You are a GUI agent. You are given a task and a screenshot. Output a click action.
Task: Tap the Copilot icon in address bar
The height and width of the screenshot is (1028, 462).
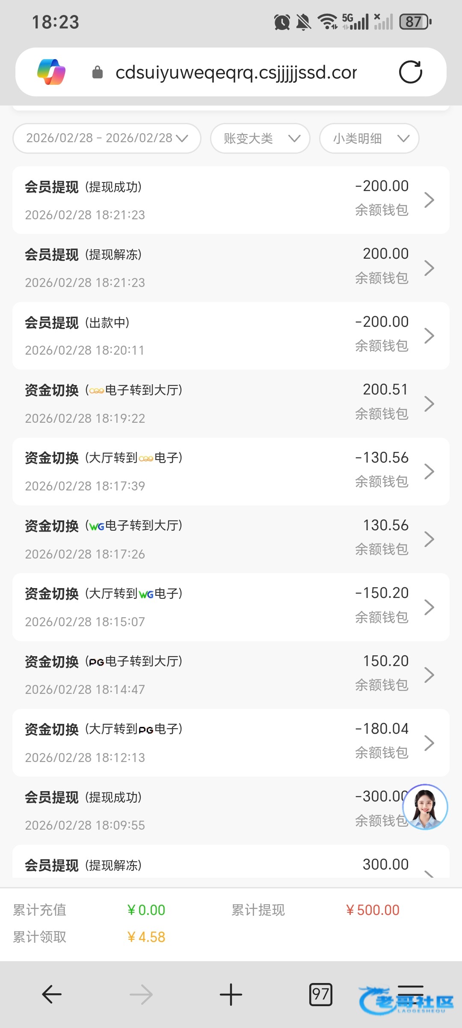click(51, 72)
